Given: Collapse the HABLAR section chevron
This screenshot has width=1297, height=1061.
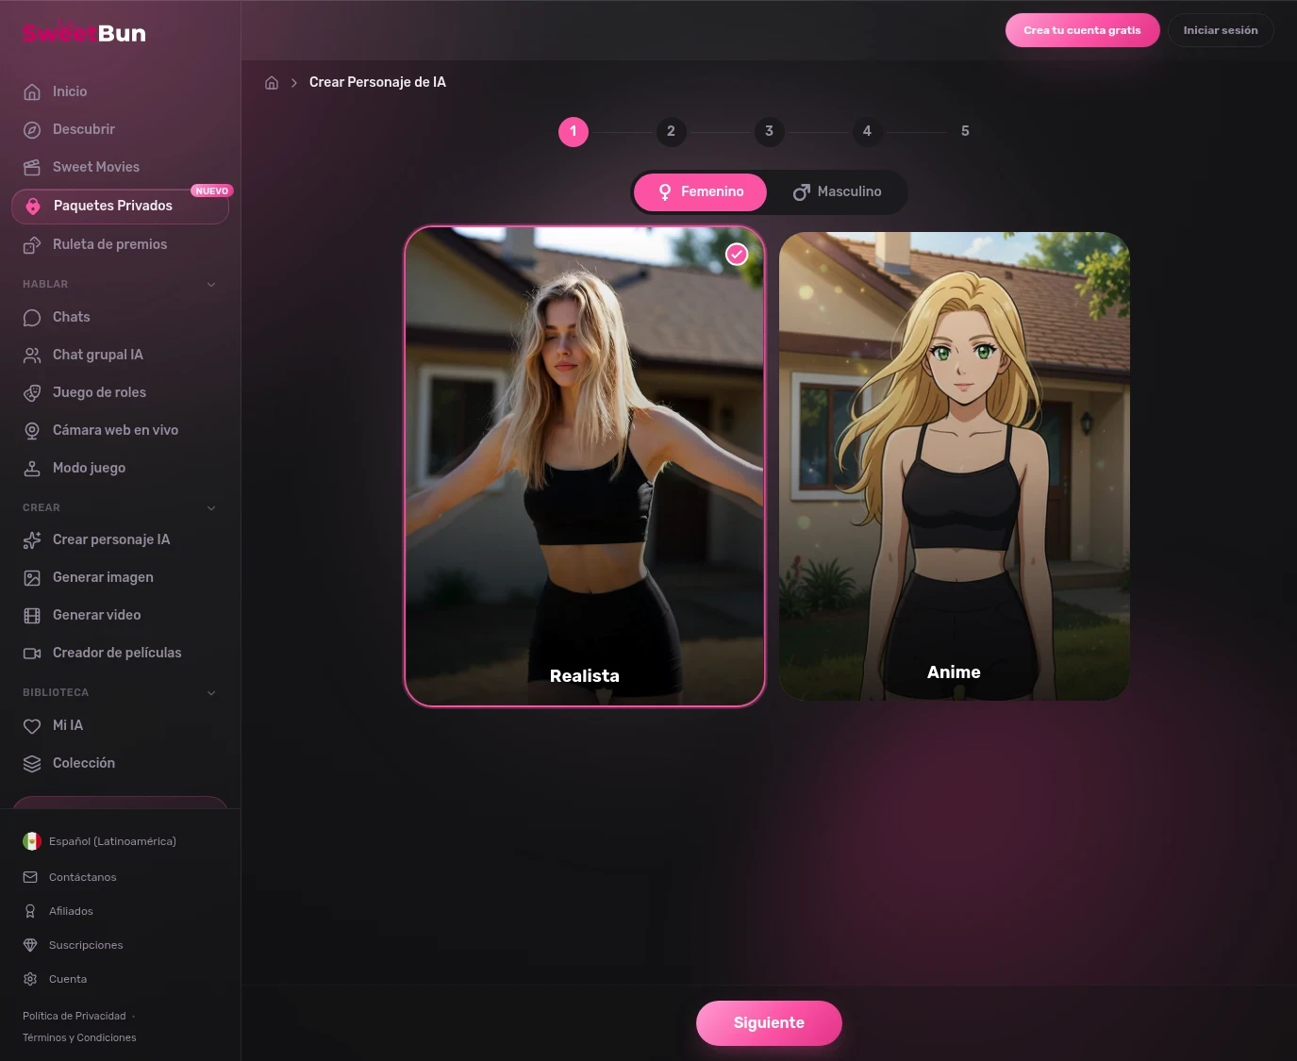Looking at the screenshot, I should click(x=211, y=284).
